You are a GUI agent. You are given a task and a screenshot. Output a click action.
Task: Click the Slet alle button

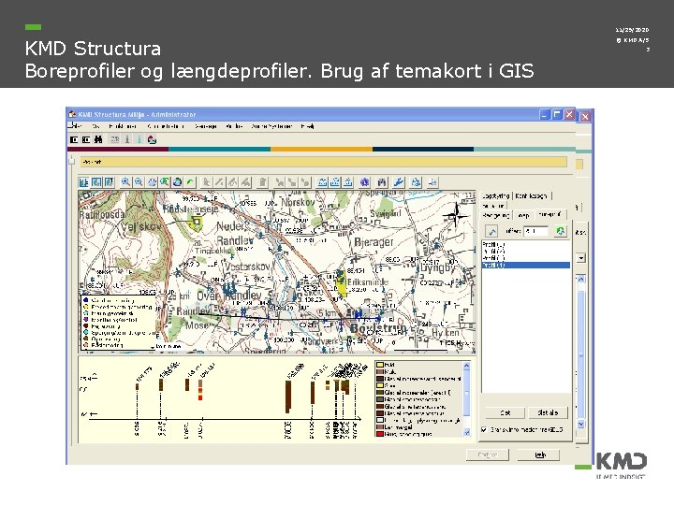(548, 412)
